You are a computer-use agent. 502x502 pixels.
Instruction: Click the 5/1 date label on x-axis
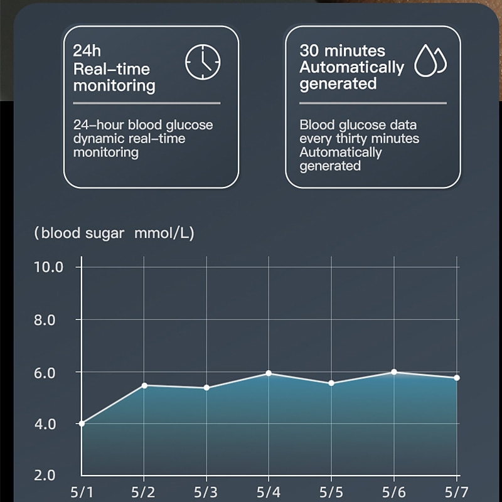coord(82,490)
